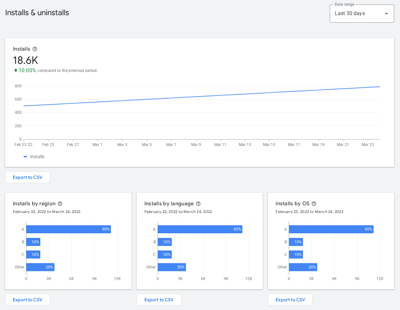The image size is (400, 310).
Task: Export Installs by OS to CSV
Action: pyautogui.click(x=290, y=300)
